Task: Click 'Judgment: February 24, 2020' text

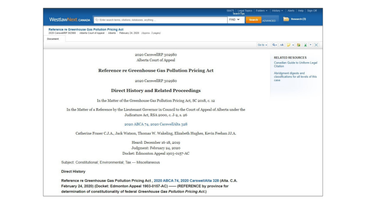Action: coord(156,148)
